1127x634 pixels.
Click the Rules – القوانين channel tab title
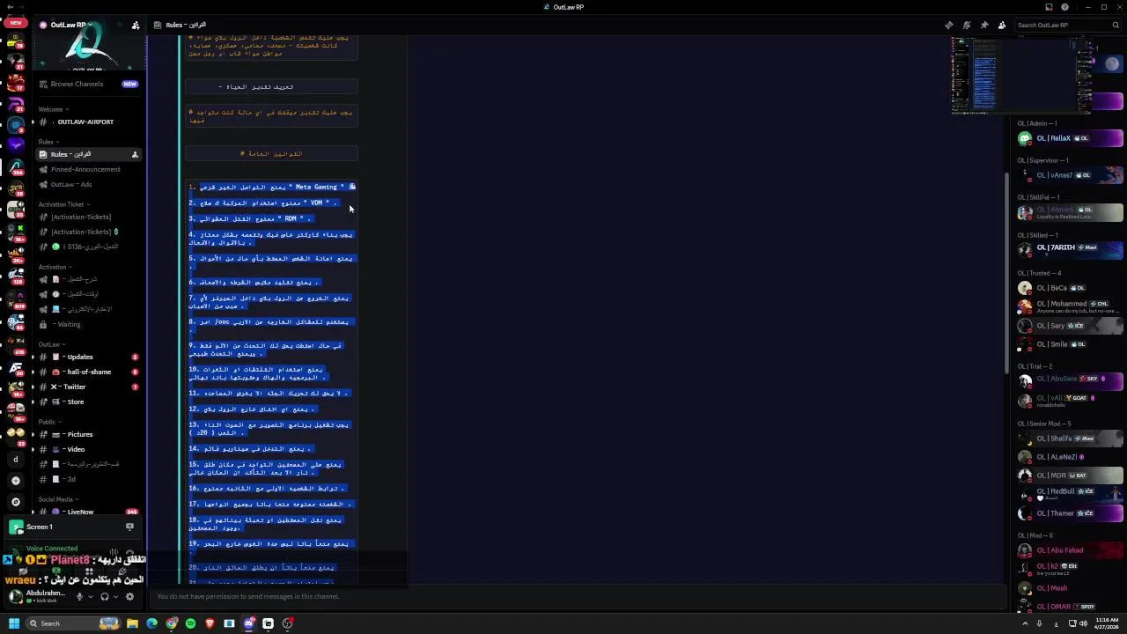tap(186, 25)
